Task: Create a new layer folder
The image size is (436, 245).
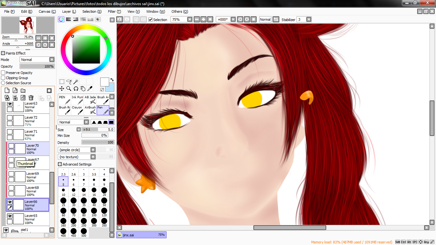Action: 23,91
